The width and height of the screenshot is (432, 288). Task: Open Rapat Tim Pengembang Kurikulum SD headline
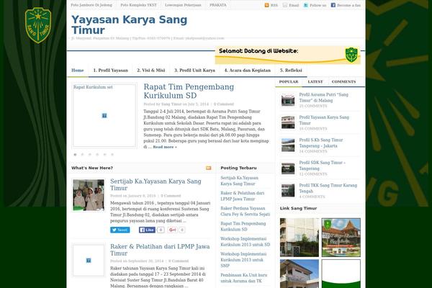point(189,91)
